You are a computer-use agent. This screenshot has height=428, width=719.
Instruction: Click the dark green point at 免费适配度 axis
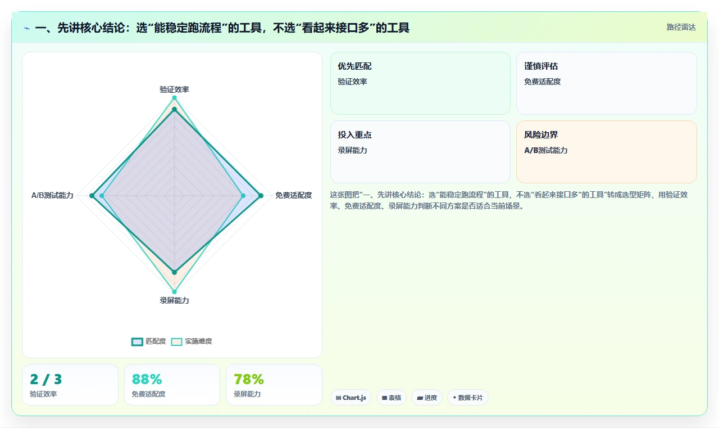pyautogui.click(x=261, y=196)
